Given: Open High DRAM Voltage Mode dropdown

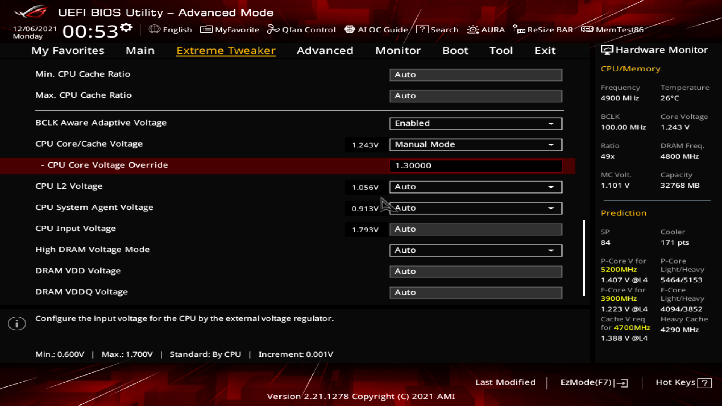Looking at the screenshot, I should click(x=475, y=250).
